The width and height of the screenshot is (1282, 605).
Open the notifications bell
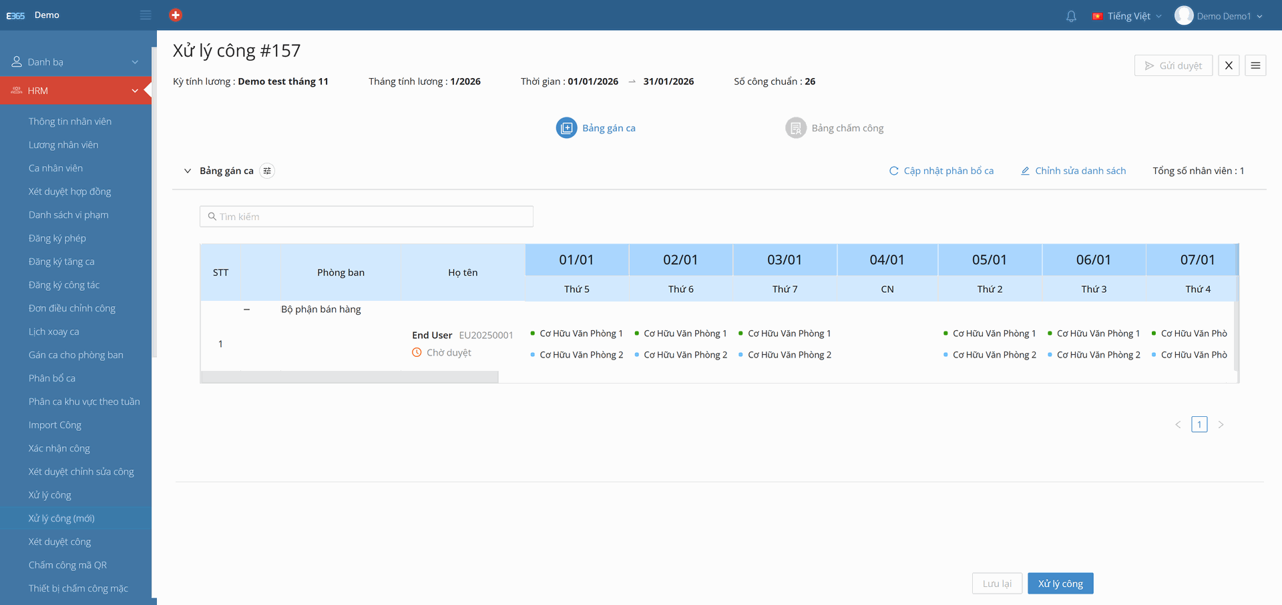[x=1071, y=16]
